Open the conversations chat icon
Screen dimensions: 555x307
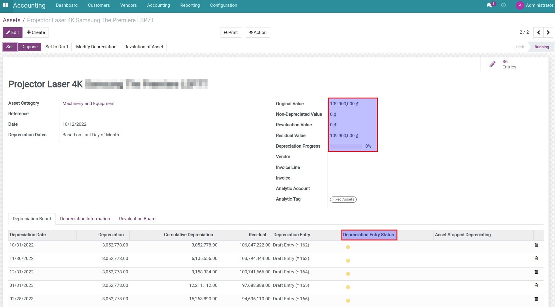click(x=489, y=5)
